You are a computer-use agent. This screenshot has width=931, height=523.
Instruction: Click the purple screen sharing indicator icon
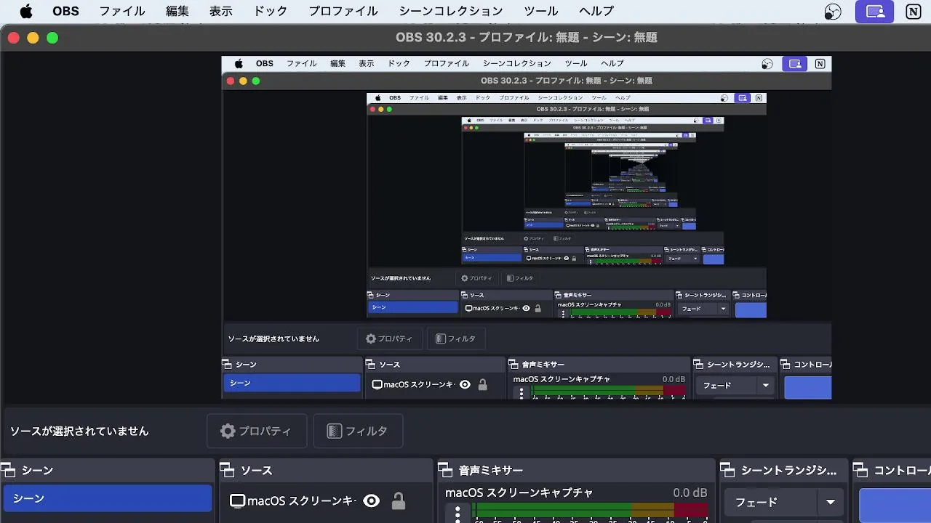pyautogui.click(x=874, y=12)
